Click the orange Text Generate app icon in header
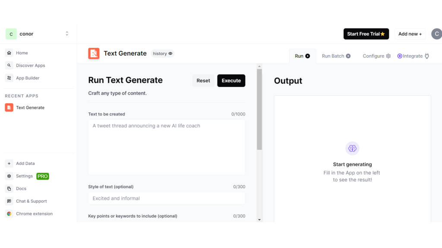442x248 pixels. tap(94, 53)
